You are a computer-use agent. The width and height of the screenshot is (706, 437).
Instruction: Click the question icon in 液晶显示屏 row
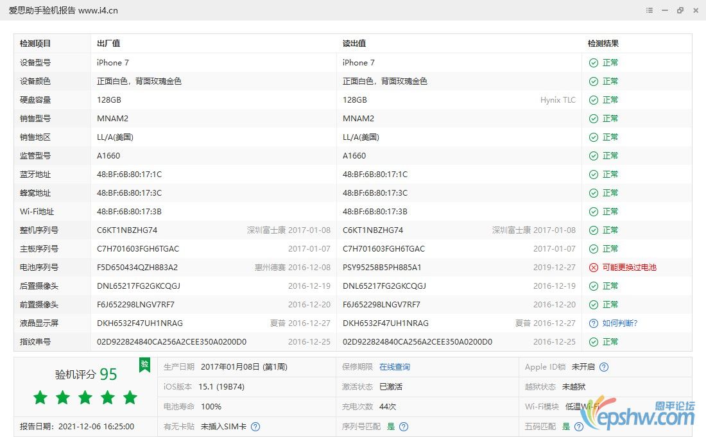[x=594, y=323]
